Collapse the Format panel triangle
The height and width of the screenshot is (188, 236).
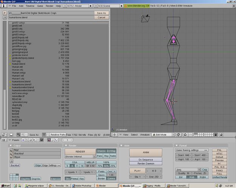(177, 146)
